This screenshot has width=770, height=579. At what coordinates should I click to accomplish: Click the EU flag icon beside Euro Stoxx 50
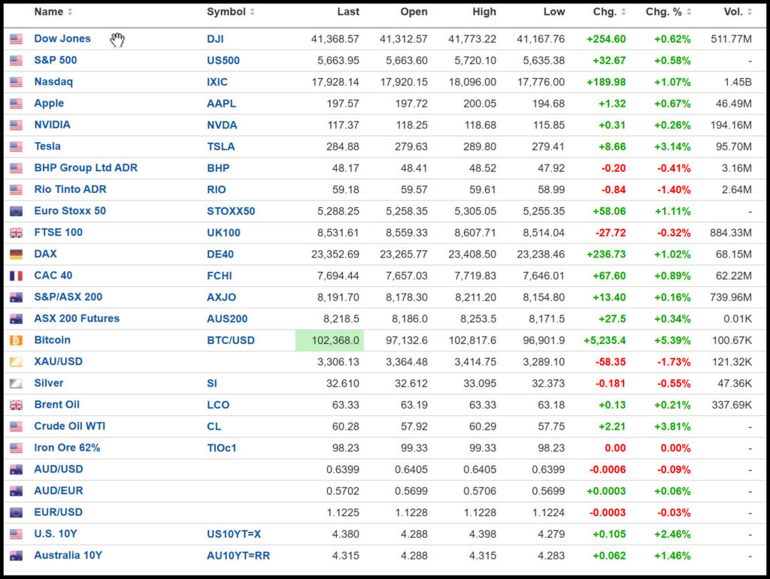[17, 211]
